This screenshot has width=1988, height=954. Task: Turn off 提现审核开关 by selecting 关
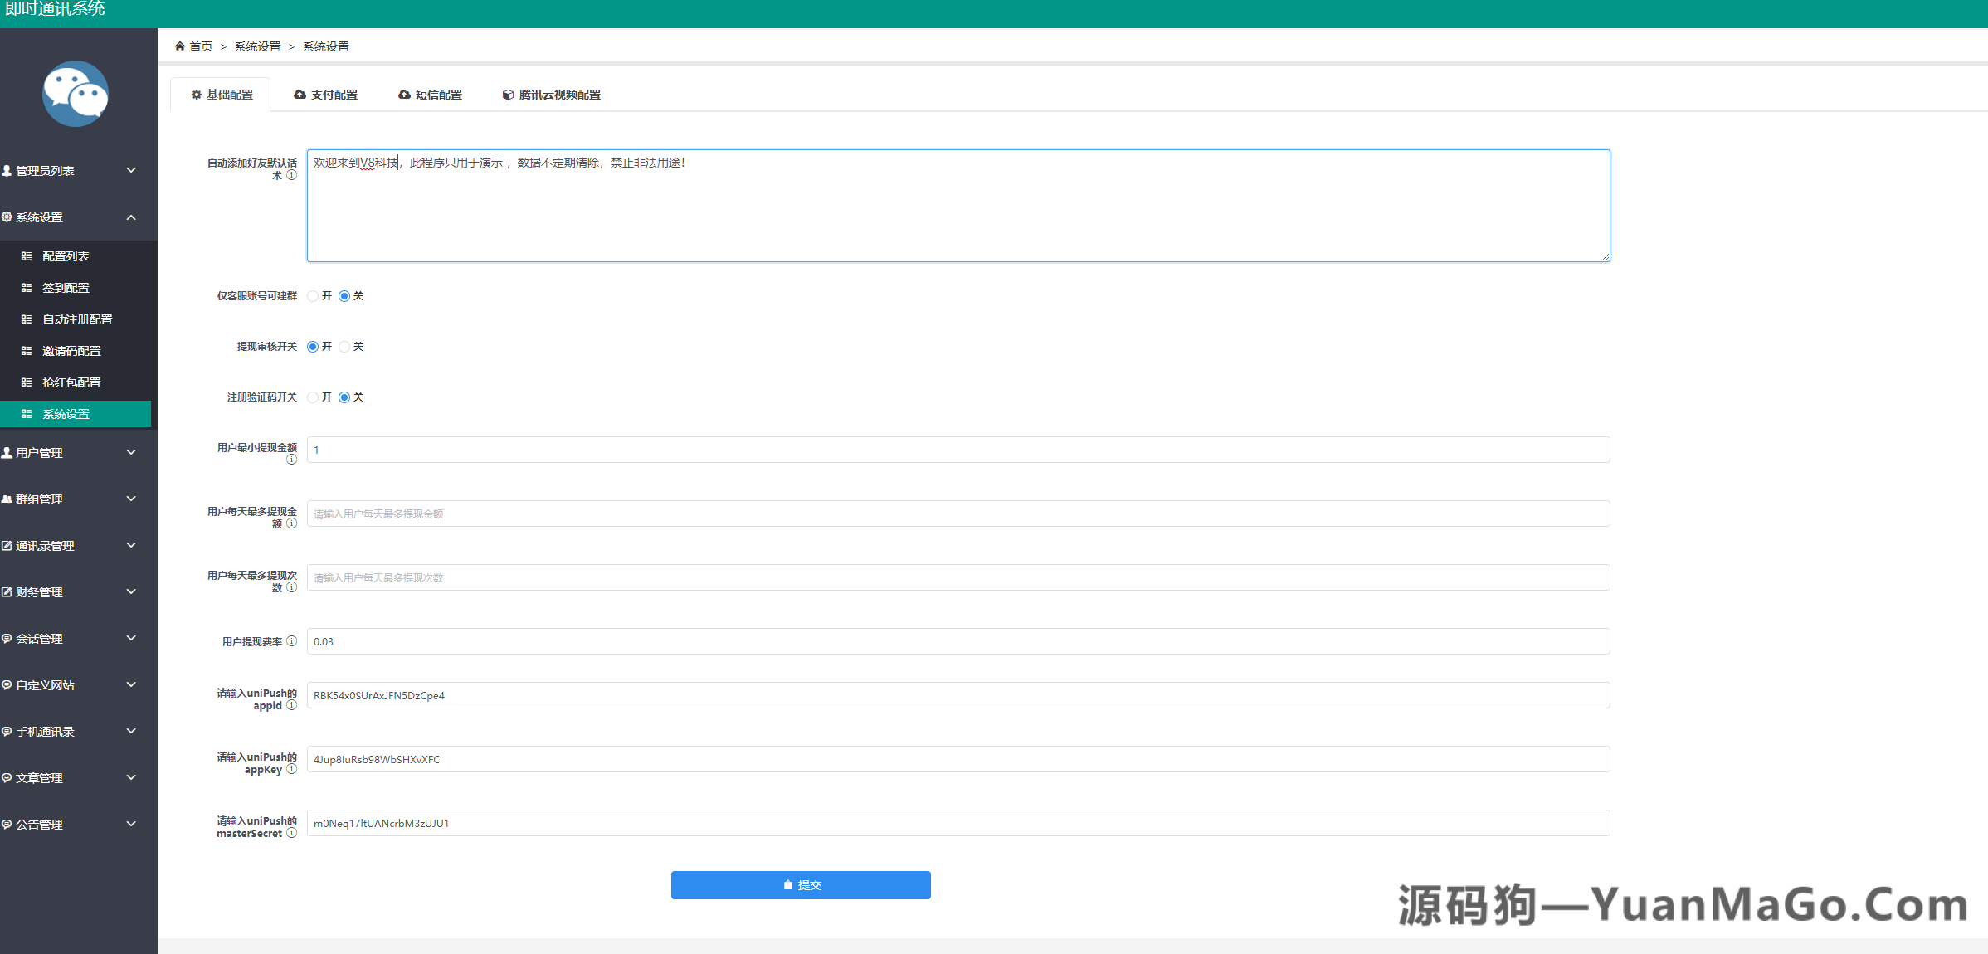click(x=345, y=347)
